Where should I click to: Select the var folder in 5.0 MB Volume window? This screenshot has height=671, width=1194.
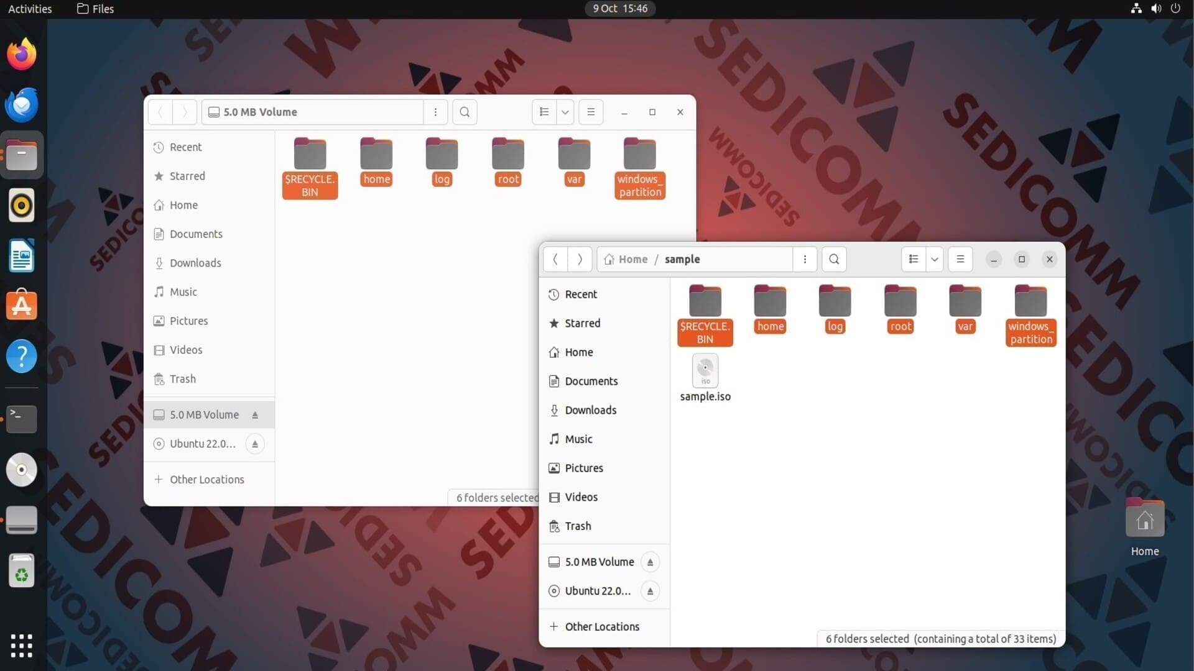(574, 162)
